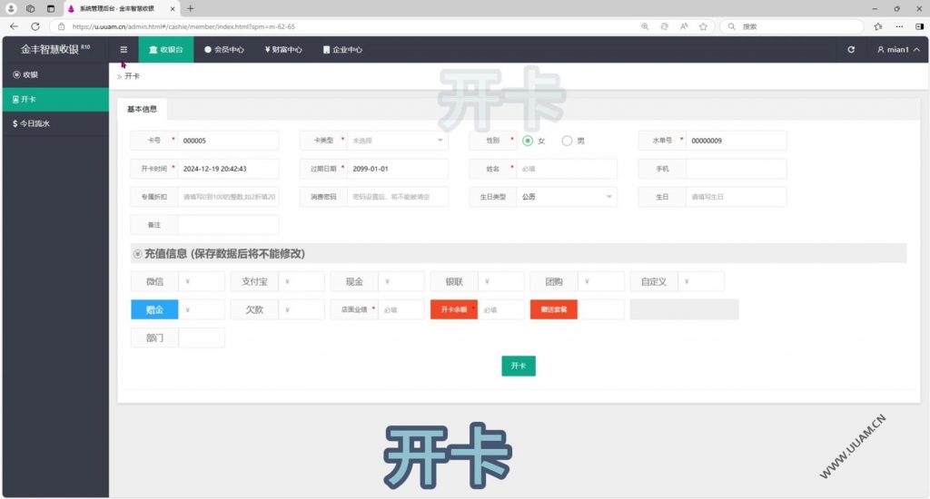The height and width of the screenshot is (499, 930).
Task: Click the refresh icon in top bar
Action: point(851,50)
